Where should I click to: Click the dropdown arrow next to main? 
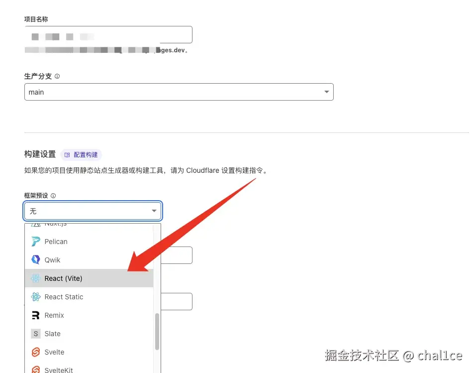pyautogui.click(x=326, y=92)
